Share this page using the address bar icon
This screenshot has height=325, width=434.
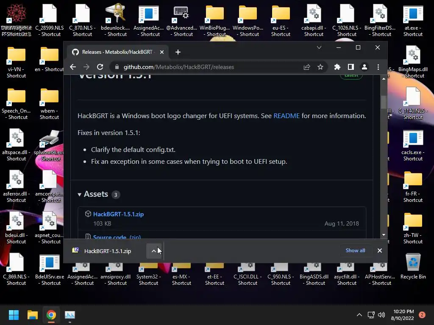(x=307, y=67)
